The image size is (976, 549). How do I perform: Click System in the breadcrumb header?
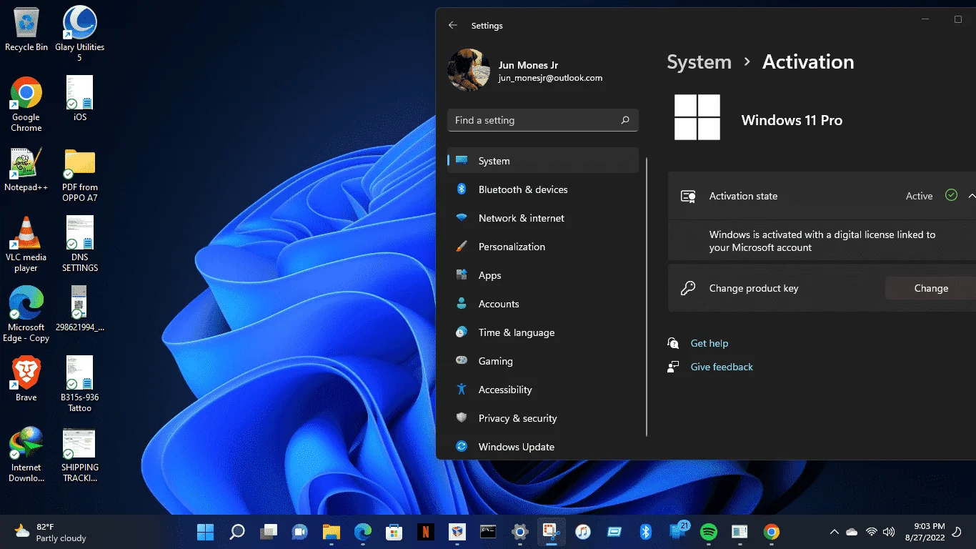pos(699,62)
